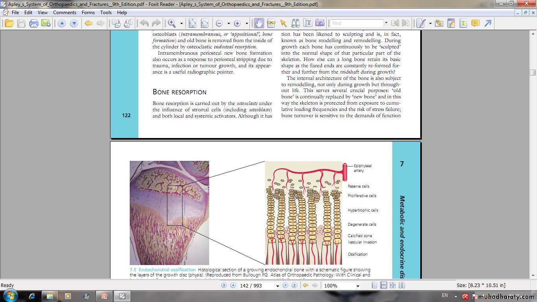
Task: Select the blue Arrow drawing tool
Action: coord(487,23)
